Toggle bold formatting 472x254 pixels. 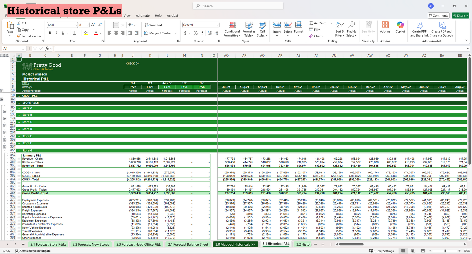coord(50,33)
